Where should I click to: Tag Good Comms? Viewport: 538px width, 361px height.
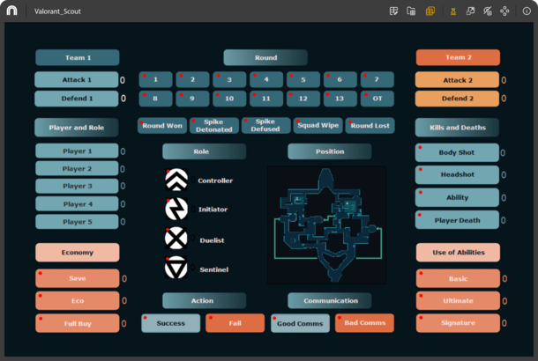coord(300,323)
